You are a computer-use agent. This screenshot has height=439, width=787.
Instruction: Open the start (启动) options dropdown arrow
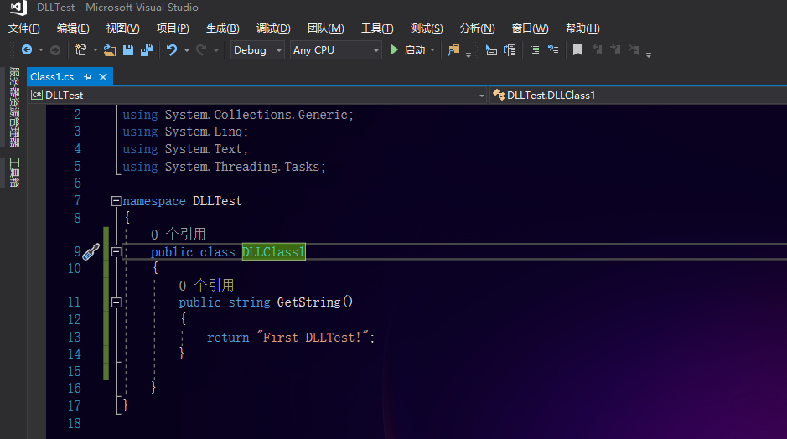point(432,49)
